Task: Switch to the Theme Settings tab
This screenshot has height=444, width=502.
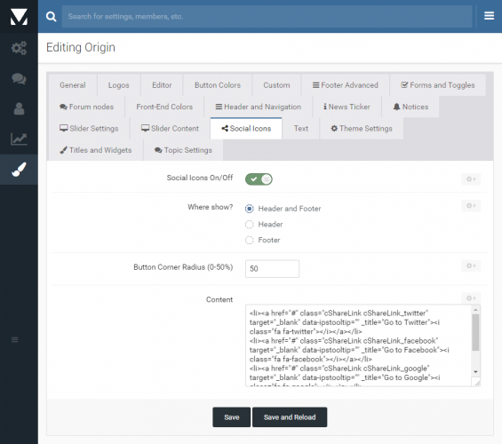Action: click(x=362, y=129)
